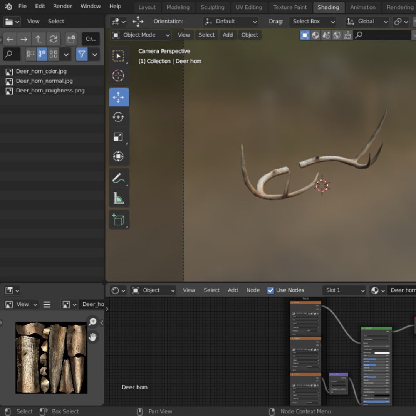
Task: Select the Transform tool
Action: (118, 156)
